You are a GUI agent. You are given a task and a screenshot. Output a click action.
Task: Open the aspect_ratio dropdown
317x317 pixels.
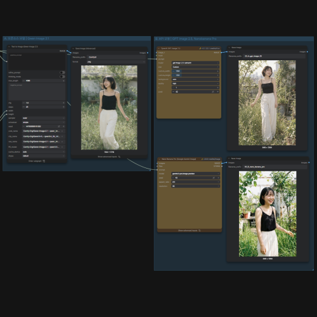[x=195, y=182]
